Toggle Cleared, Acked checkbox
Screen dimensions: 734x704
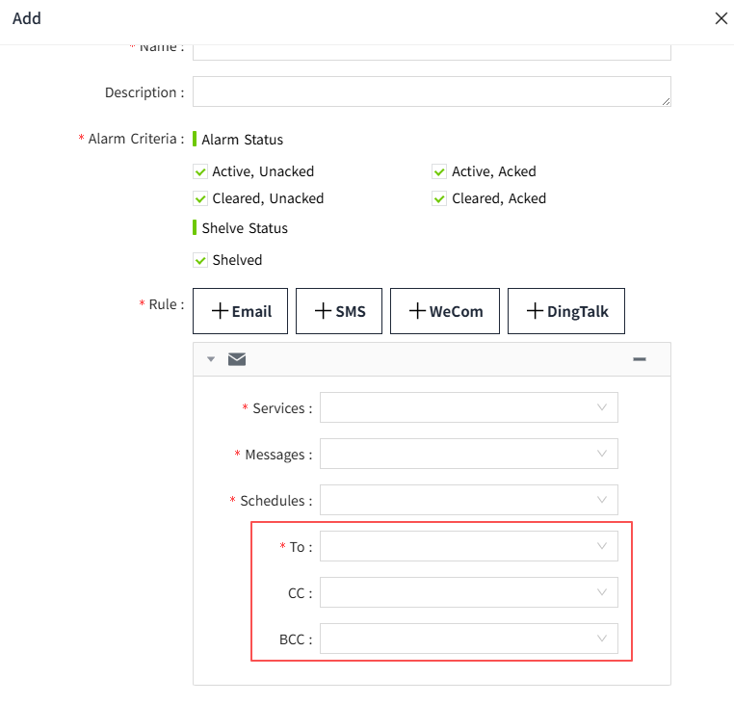pyautogui.click(x=440, y=198)
